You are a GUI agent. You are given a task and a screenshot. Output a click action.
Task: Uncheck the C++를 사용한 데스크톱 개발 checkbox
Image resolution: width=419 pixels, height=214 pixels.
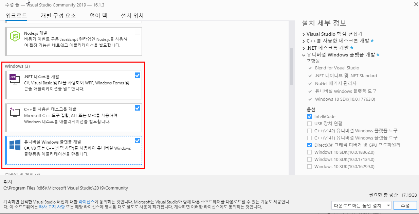(x=138, y=108)
